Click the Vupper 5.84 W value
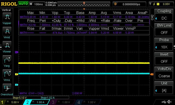This screenshot has width=175, height=105. [x=93, y=33]
